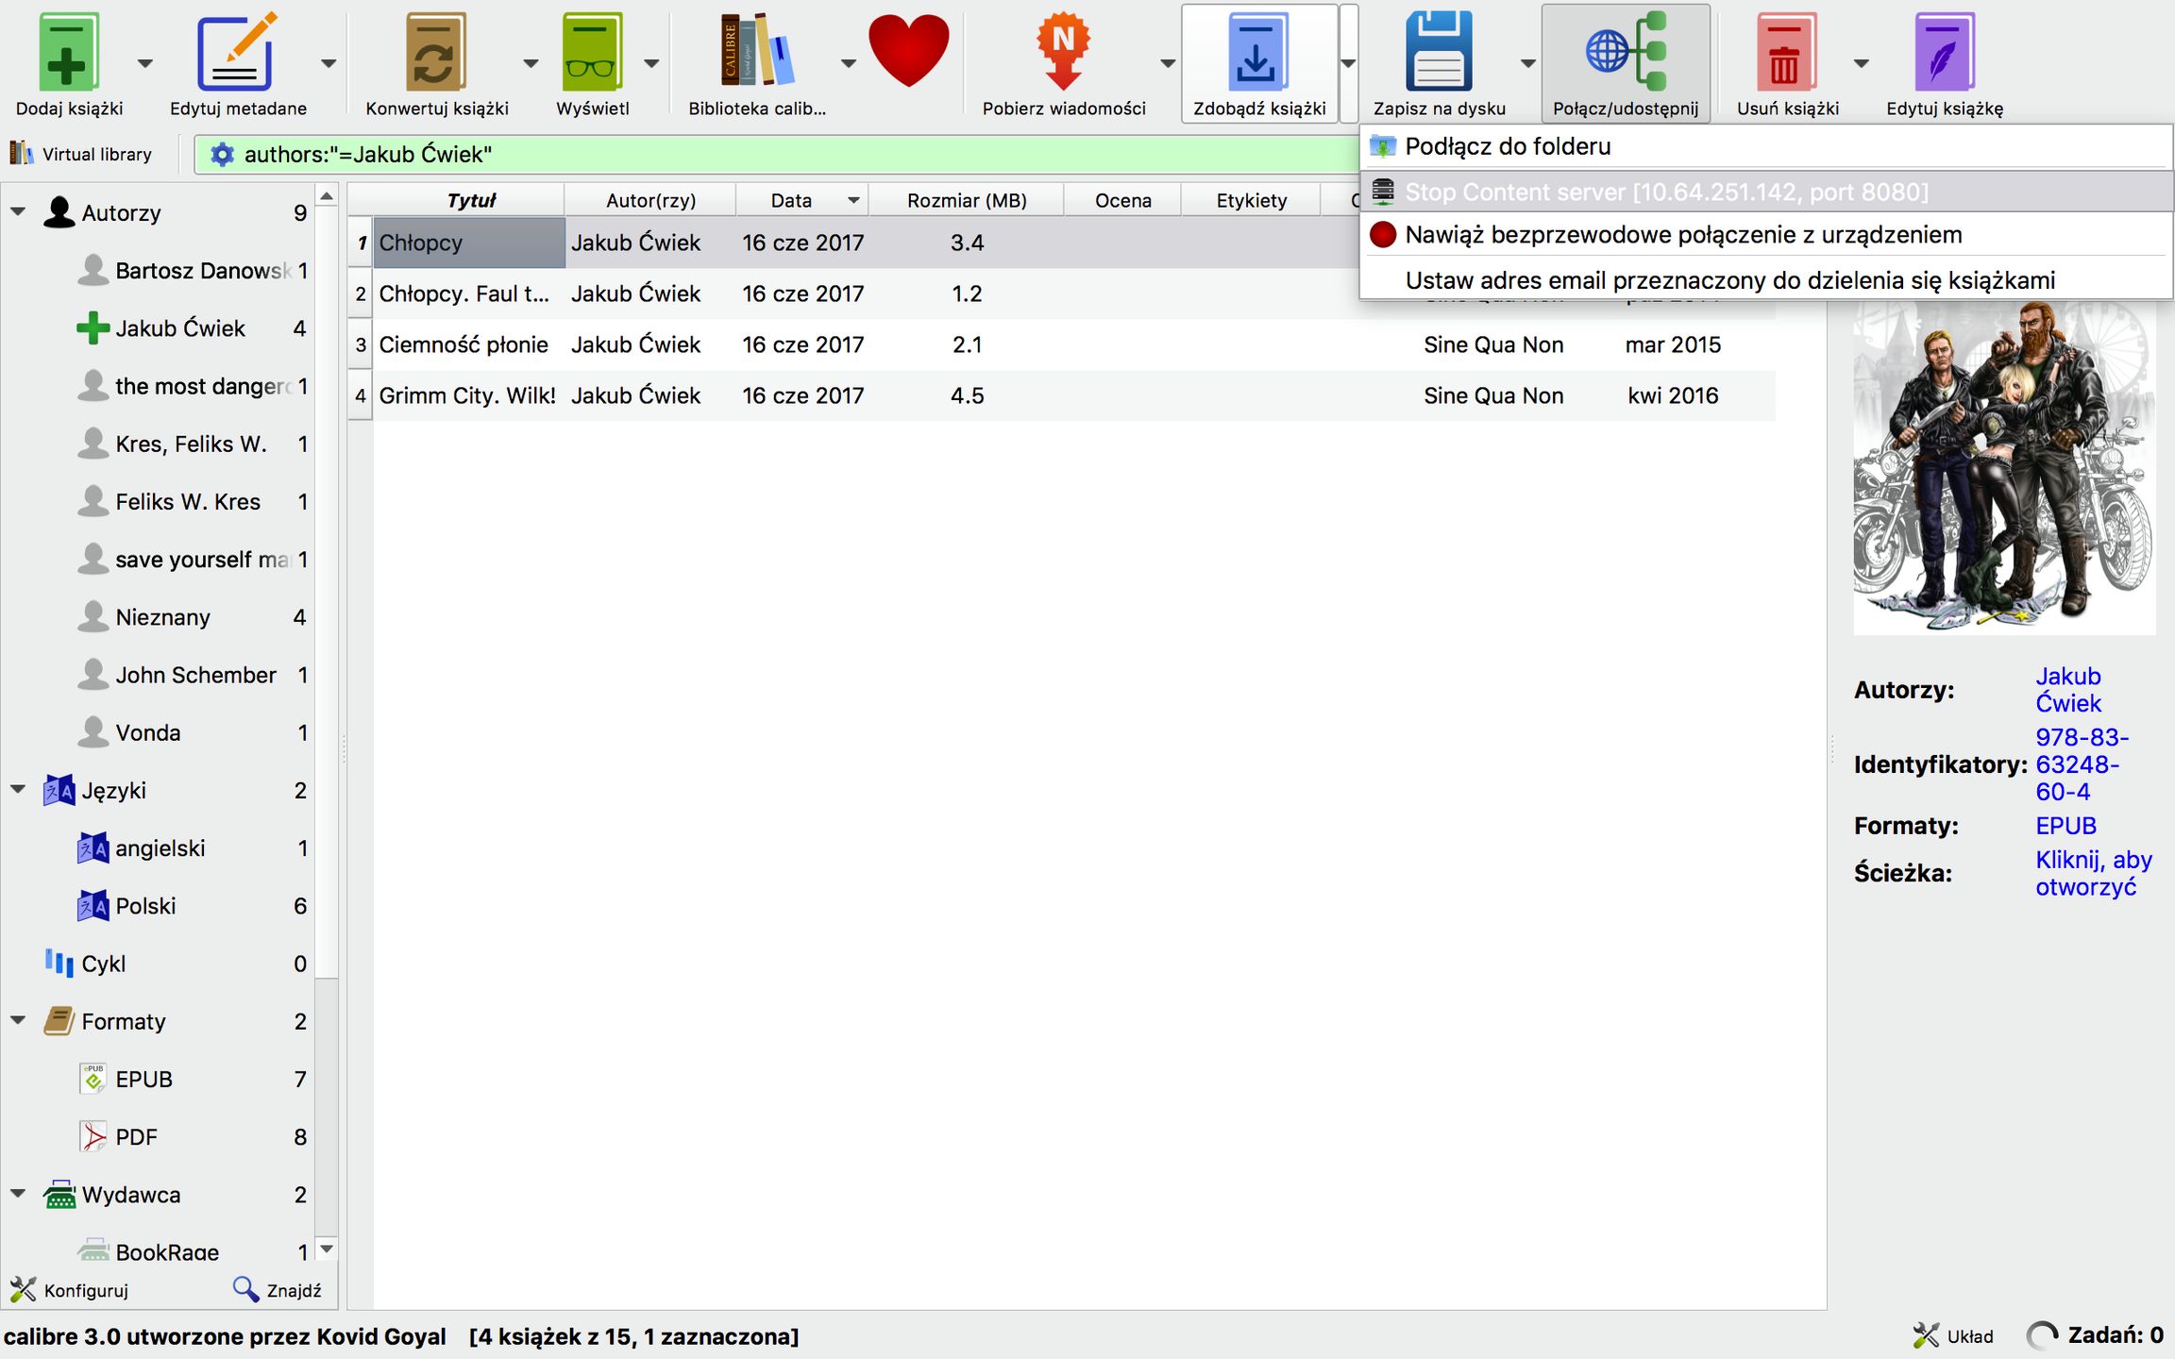
Task: Click Pobierz wiadomości news icon
Action: (x=1063, y=52)
